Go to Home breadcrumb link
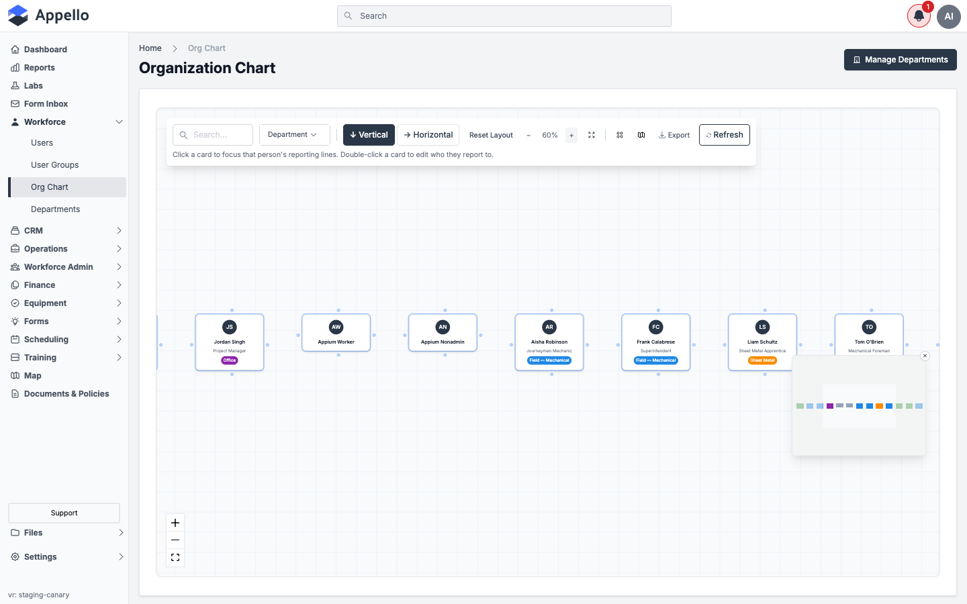 150,48
